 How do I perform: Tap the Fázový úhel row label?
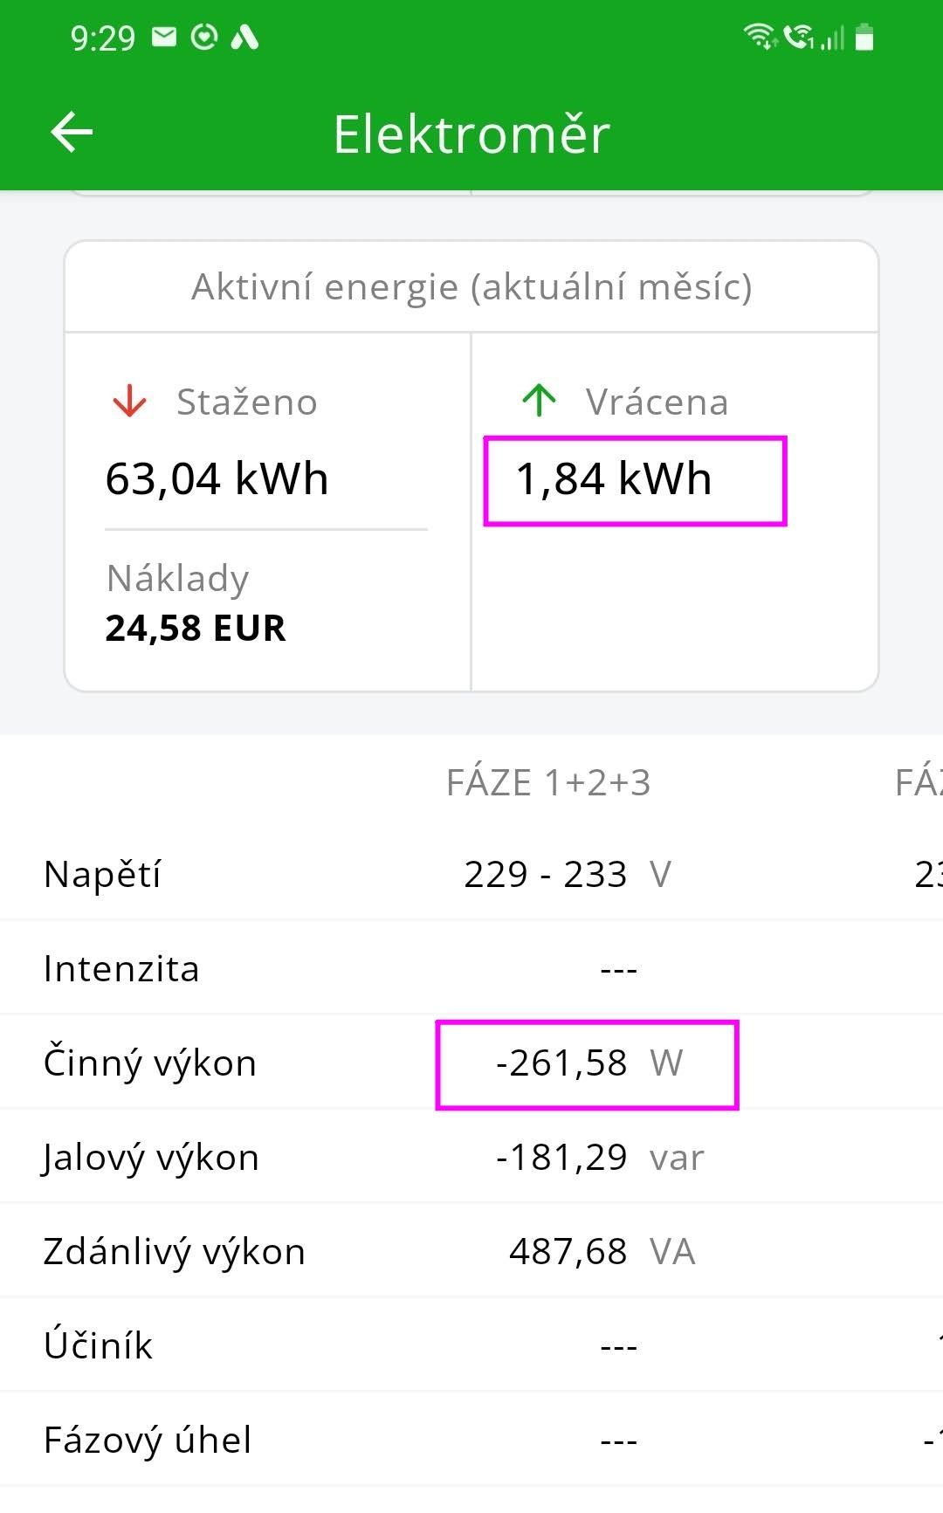click(148, 1440)
